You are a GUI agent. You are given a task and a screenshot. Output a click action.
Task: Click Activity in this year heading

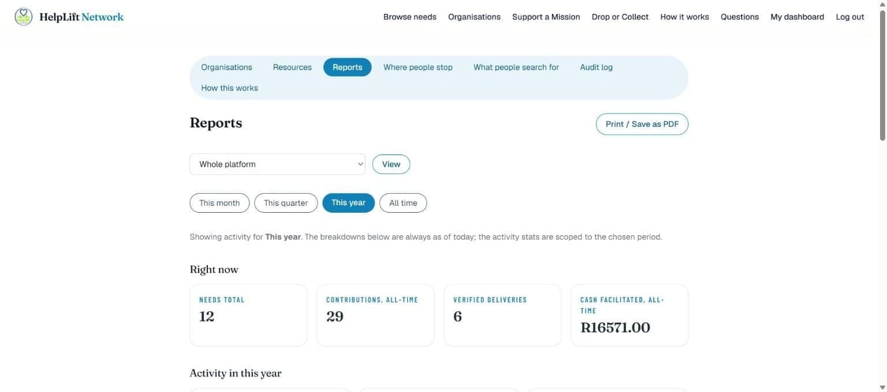236,373
